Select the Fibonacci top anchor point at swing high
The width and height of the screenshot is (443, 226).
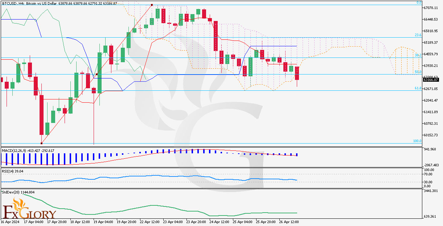152,5
